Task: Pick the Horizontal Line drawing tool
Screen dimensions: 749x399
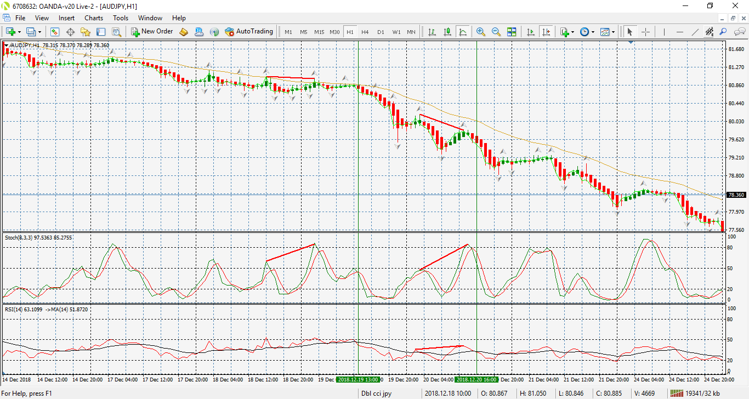Action: tap(680, 32)
